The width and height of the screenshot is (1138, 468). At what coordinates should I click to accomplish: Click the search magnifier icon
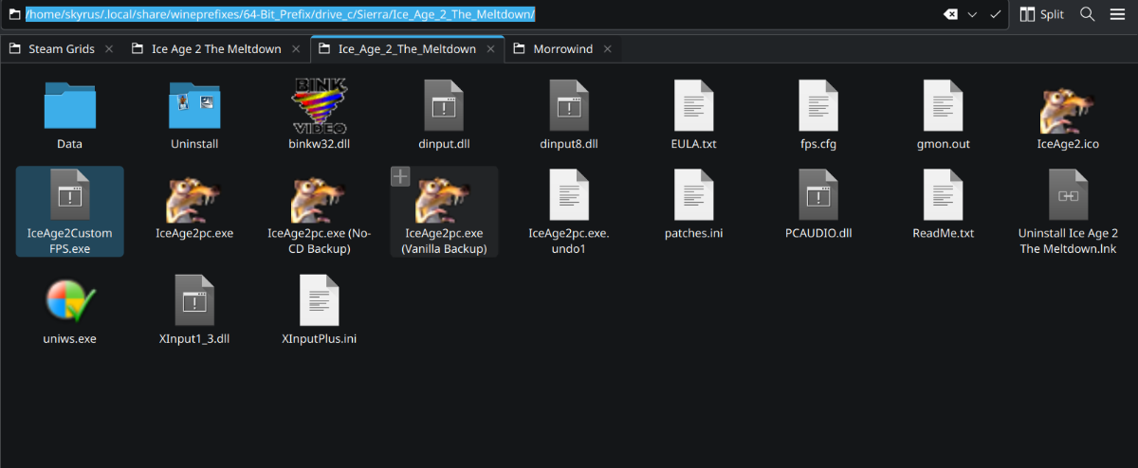tap(1088, 14)
